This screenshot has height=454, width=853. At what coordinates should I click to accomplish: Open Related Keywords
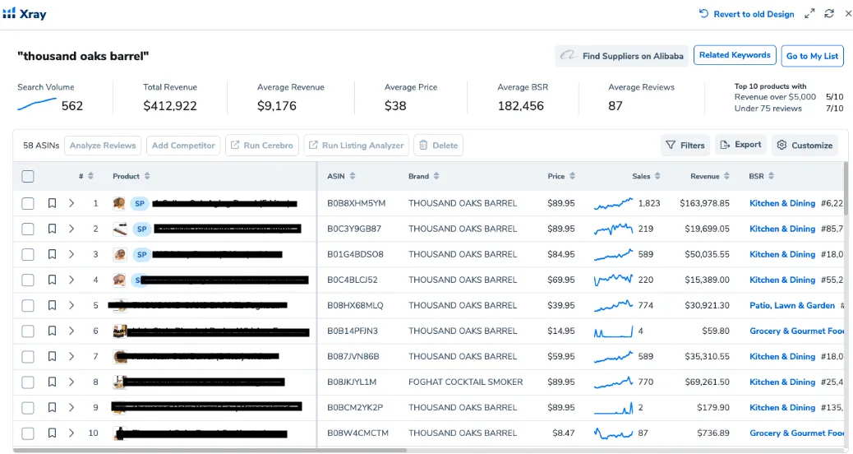[735, 55]
